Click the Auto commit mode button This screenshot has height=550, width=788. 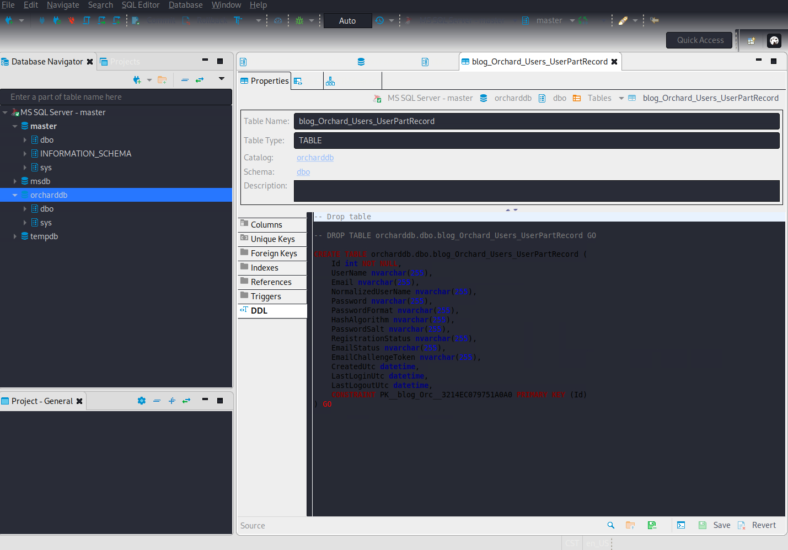(x=347, y=21)
